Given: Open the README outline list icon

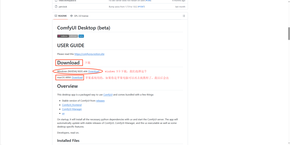Looking at the screenshot, I should (x=184, y=16).
